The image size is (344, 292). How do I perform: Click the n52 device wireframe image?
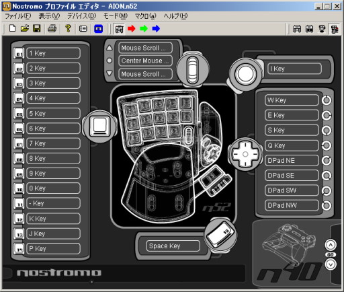point(173,156)
